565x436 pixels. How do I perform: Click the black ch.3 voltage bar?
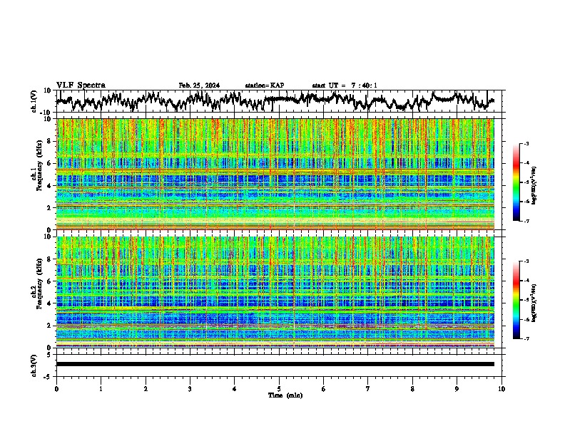(x=275, y=364)
